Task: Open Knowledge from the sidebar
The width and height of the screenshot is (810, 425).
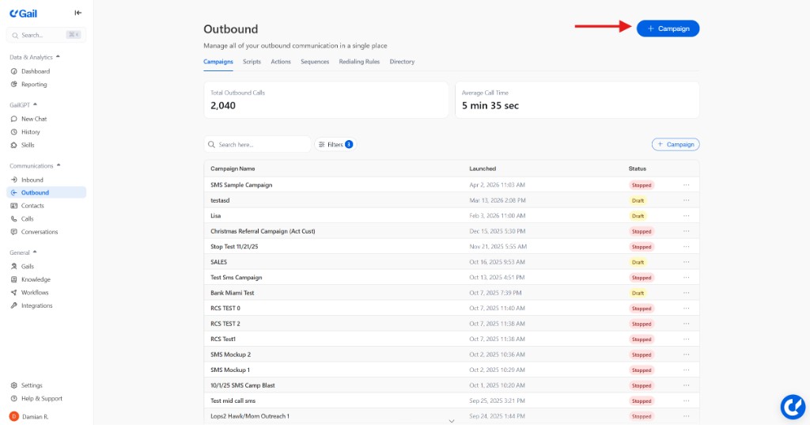Action: (x=36, y=279)
